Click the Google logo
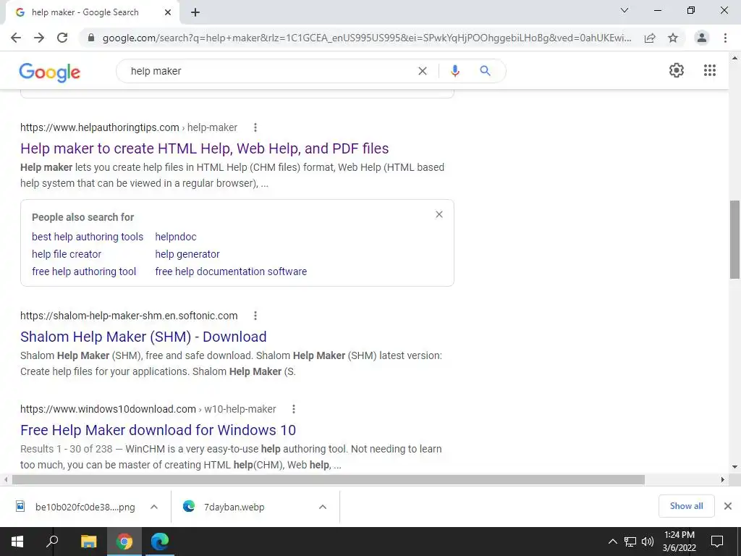Image resolution: width=741 pixels, height=556 pixels. tap(50, 72)
